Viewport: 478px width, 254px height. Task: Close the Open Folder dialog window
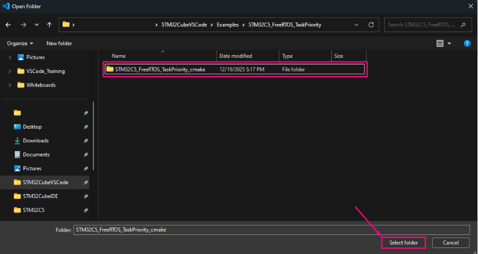tap(471, 6)
